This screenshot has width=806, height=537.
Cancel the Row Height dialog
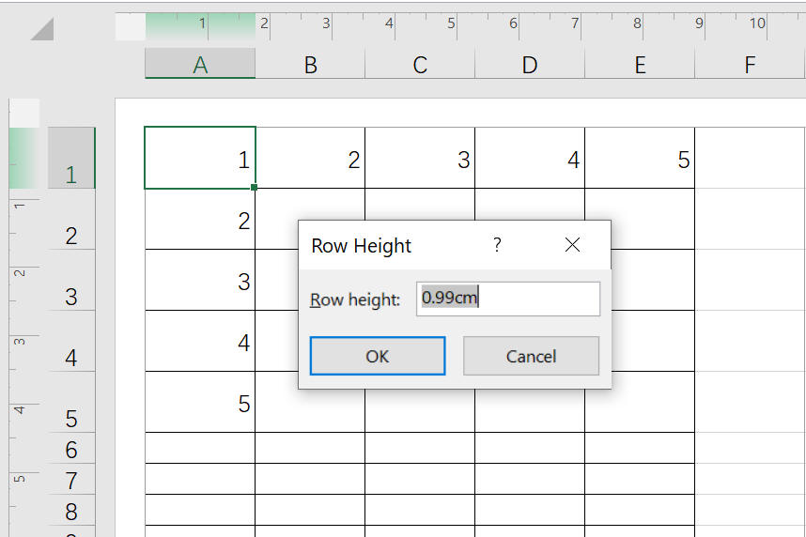click(x=531, y=356)
